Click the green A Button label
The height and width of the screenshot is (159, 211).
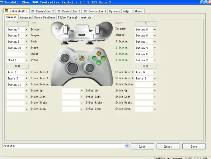[x=122, y=60]
